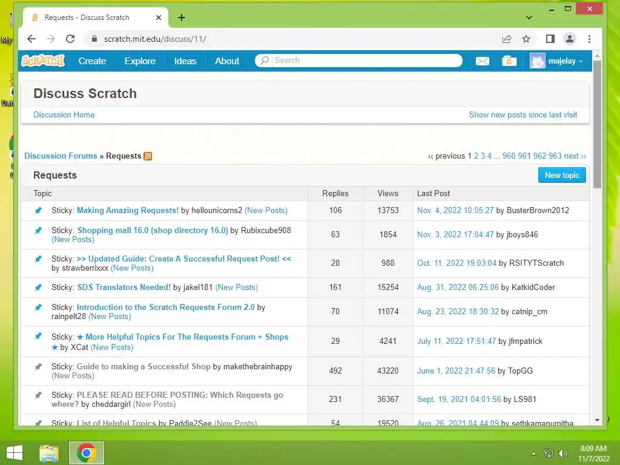Close the Requests - Discuss Scratch tab

(x=159, y=18)
